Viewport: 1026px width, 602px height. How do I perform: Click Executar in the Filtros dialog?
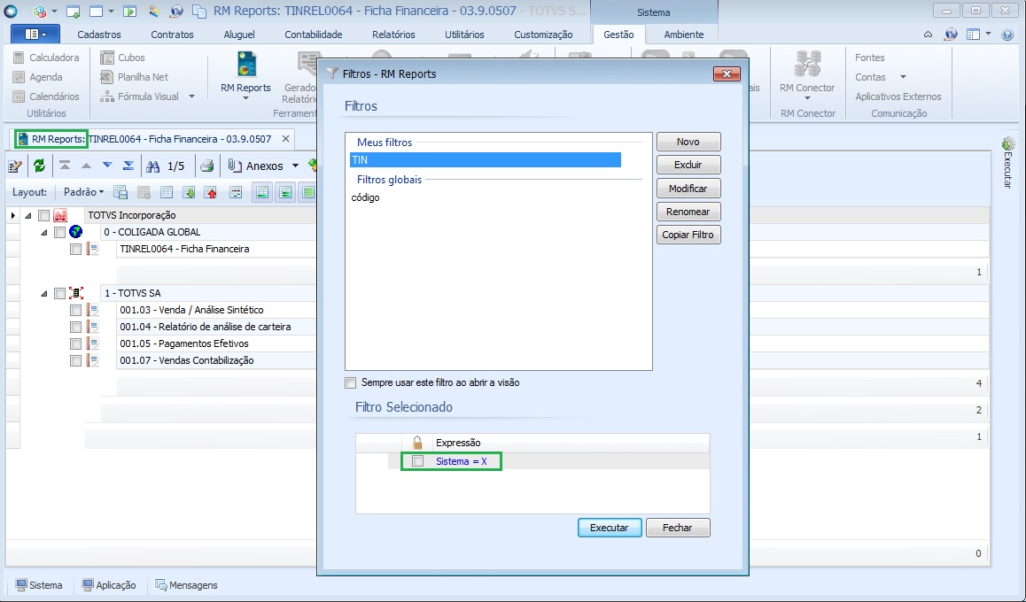[x=610, y=528]
